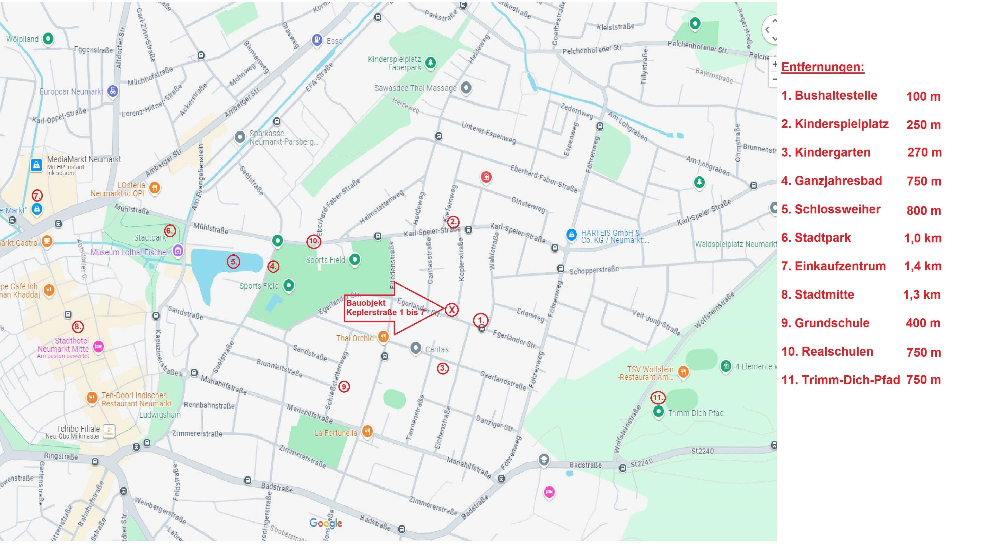Click the Google logo link
Viewport: 981px width, 544px height.
pos(326,523)
